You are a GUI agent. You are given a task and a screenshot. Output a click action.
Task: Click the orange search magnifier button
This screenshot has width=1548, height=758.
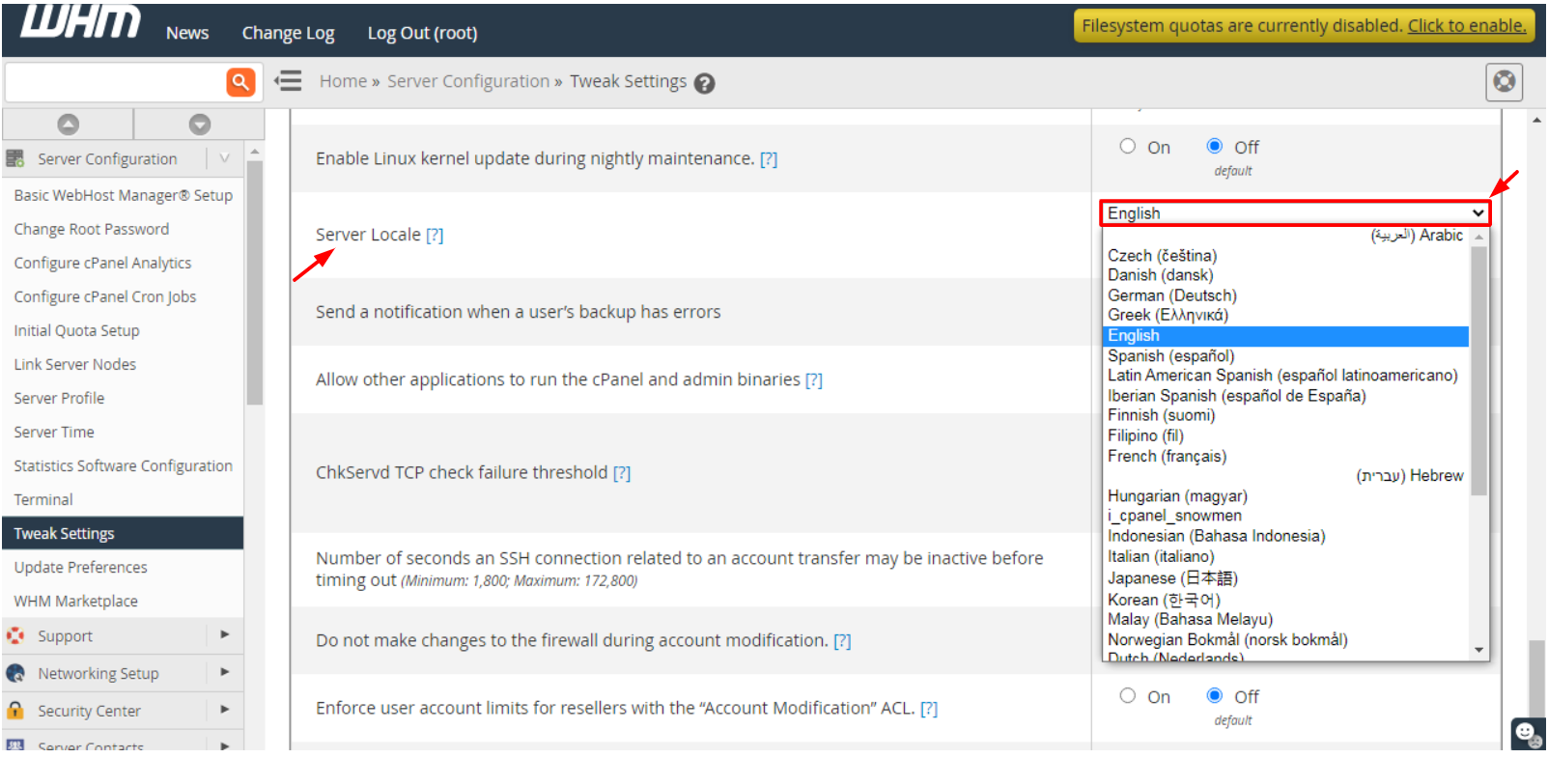240,82
